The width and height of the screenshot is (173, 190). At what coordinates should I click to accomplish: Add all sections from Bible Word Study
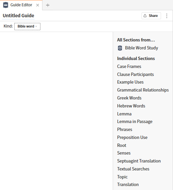pos(138,48)
